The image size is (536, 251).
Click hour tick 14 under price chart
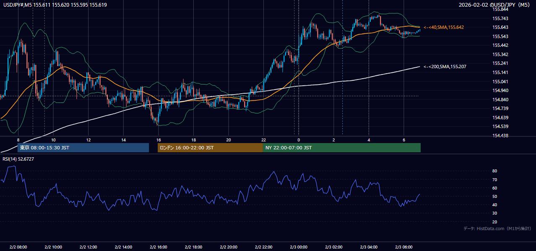click(123, 140)
